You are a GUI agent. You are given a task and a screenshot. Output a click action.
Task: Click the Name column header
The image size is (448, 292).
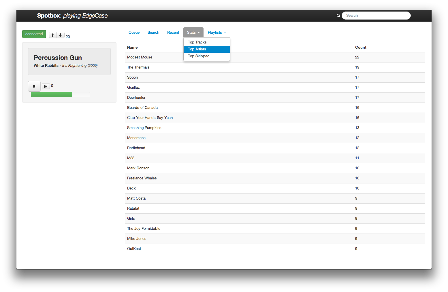(132, 48)
